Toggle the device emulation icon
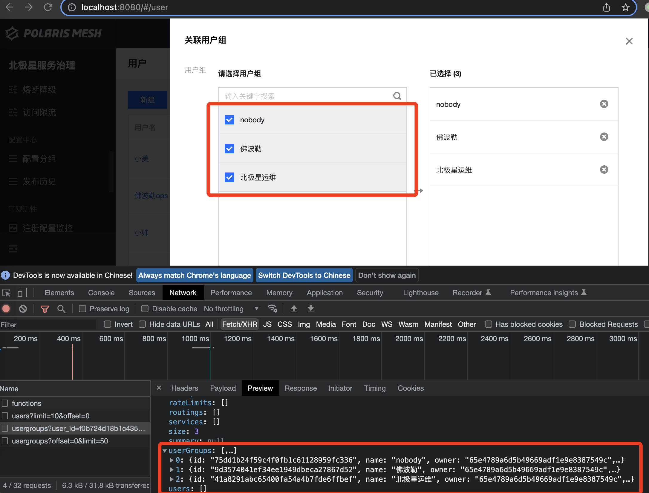 coord(22,292)
